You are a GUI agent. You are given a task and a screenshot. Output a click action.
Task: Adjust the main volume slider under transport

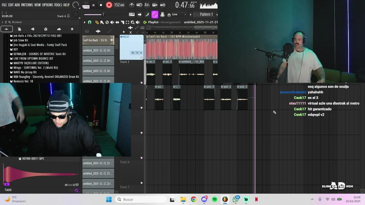[94, 15]
